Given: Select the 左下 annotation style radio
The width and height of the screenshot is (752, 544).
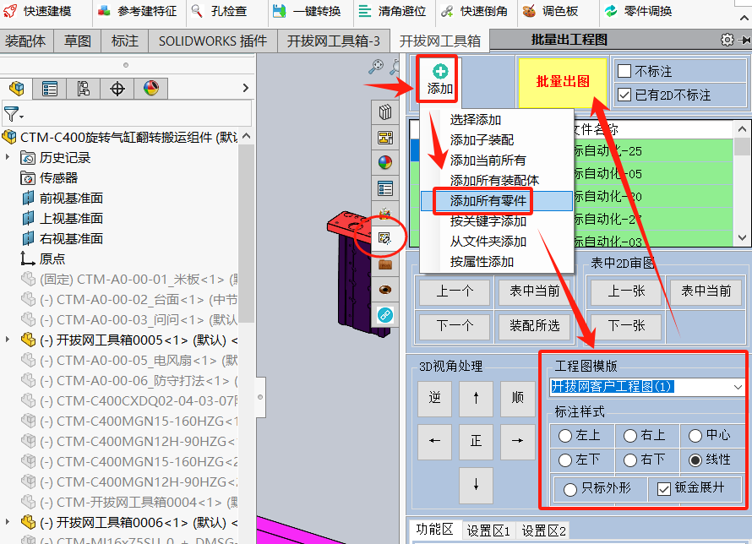Looking at the screenshot, I should 565,460.
